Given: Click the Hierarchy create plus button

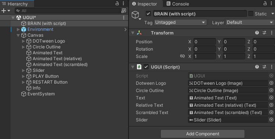Looking at the screenshot, I should [x=4, y=11].
